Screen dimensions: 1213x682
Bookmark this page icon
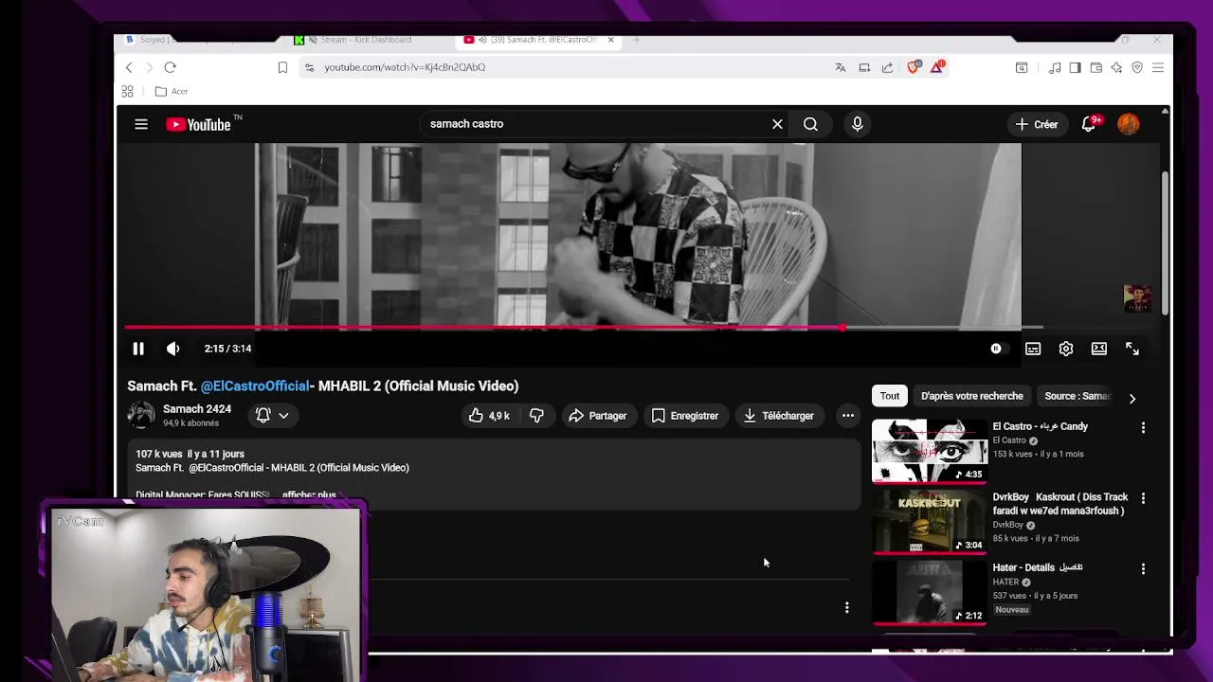pos(282,67)
